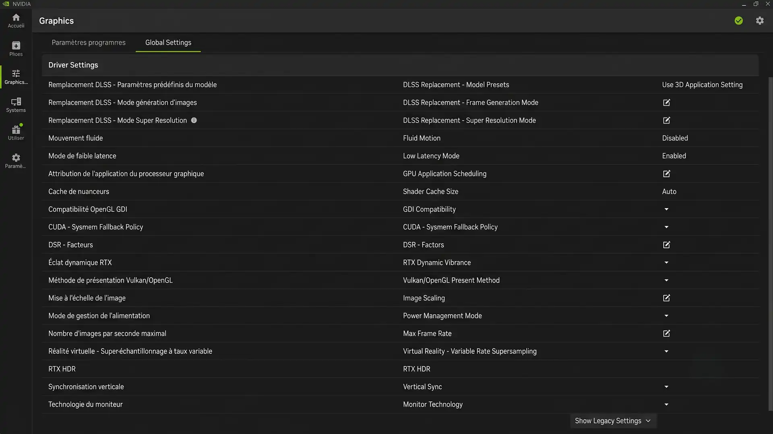
Task: Open Monitor Technology dropdown
Action: pos(666,404)
